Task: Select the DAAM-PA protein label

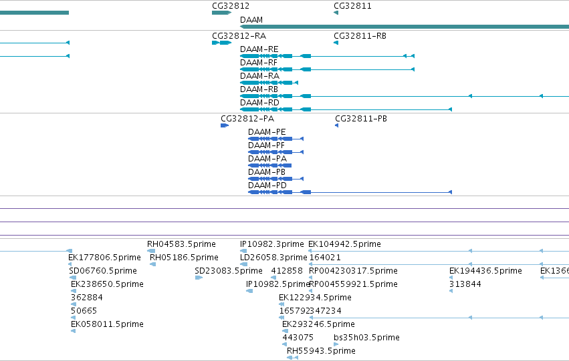Action: pyautogui.click(x=267, y=159)
